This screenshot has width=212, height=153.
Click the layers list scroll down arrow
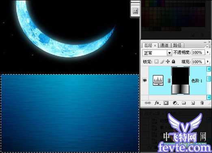tap(209, 97)
